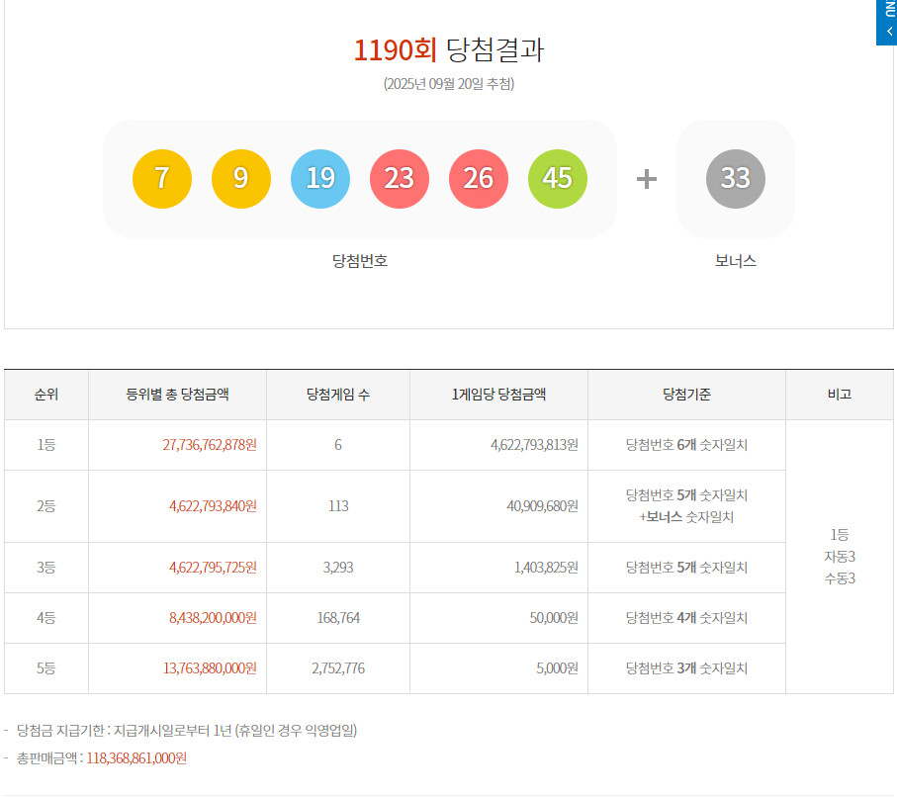The image size is (897, 798).
Task: Click the plus sign before bonus ball
Action: click(x=647, y=179)
